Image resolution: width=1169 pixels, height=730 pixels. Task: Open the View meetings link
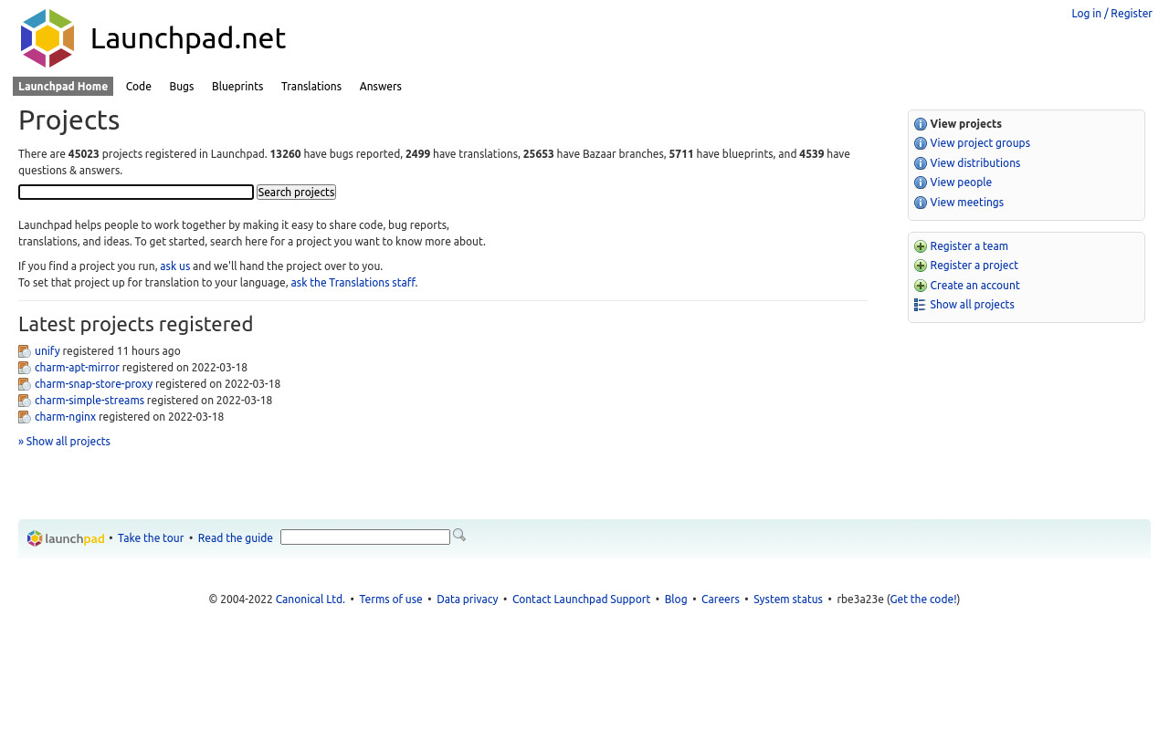[967, 203]
